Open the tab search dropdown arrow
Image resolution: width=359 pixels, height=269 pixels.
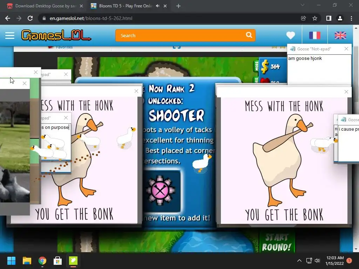(x=303, y=5)
